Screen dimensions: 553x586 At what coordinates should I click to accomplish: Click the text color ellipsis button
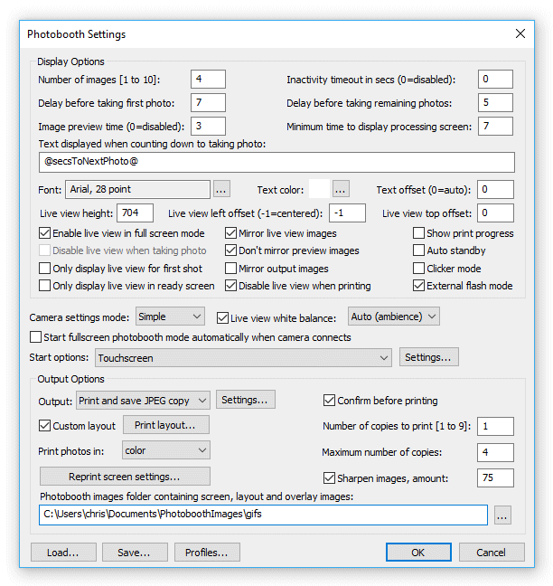tap(341, 190)
